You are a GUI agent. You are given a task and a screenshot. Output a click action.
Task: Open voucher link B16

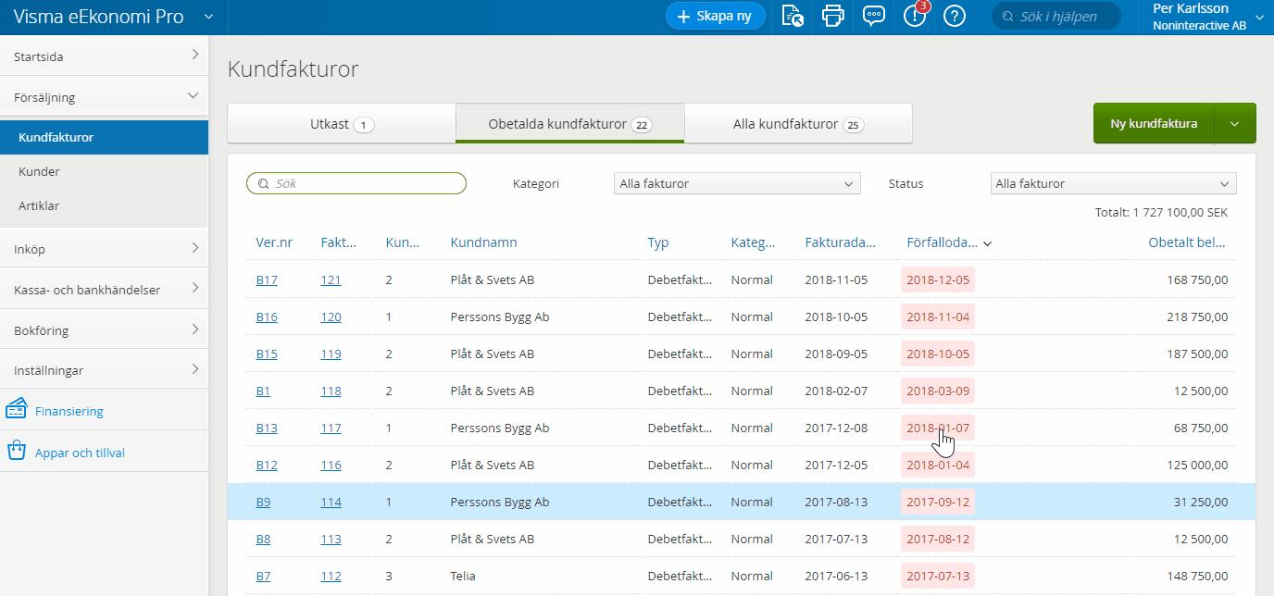[267, 317]
